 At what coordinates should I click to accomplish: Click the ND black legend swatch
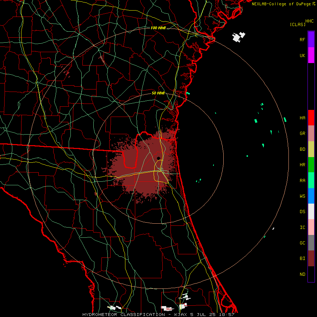click(x=311, y=274)
